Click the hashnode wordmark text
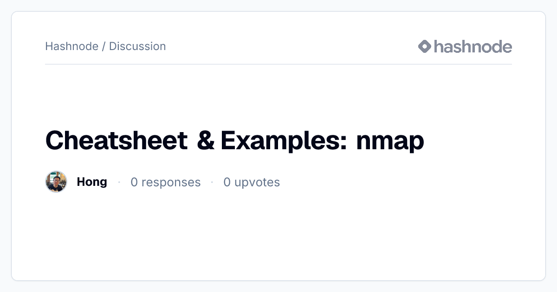557x292 pixels. click(473, 46)
